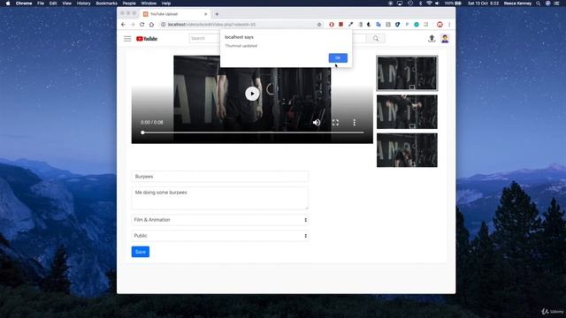Viewport: 566px width, 318px height.
Task: Click the AirPlay display icon
Action: tap(400, 4)
